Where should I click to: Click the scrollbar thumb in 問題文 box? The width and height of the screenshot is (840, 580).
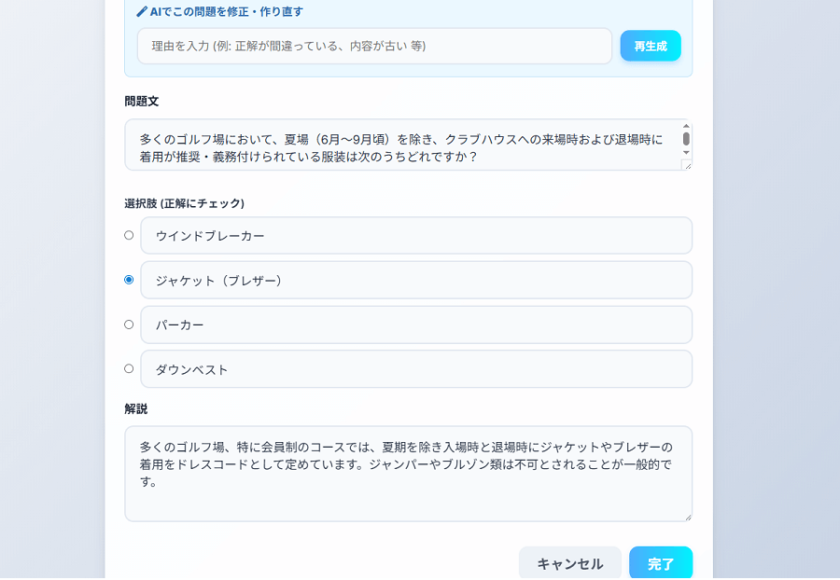(x=686, y=139)
